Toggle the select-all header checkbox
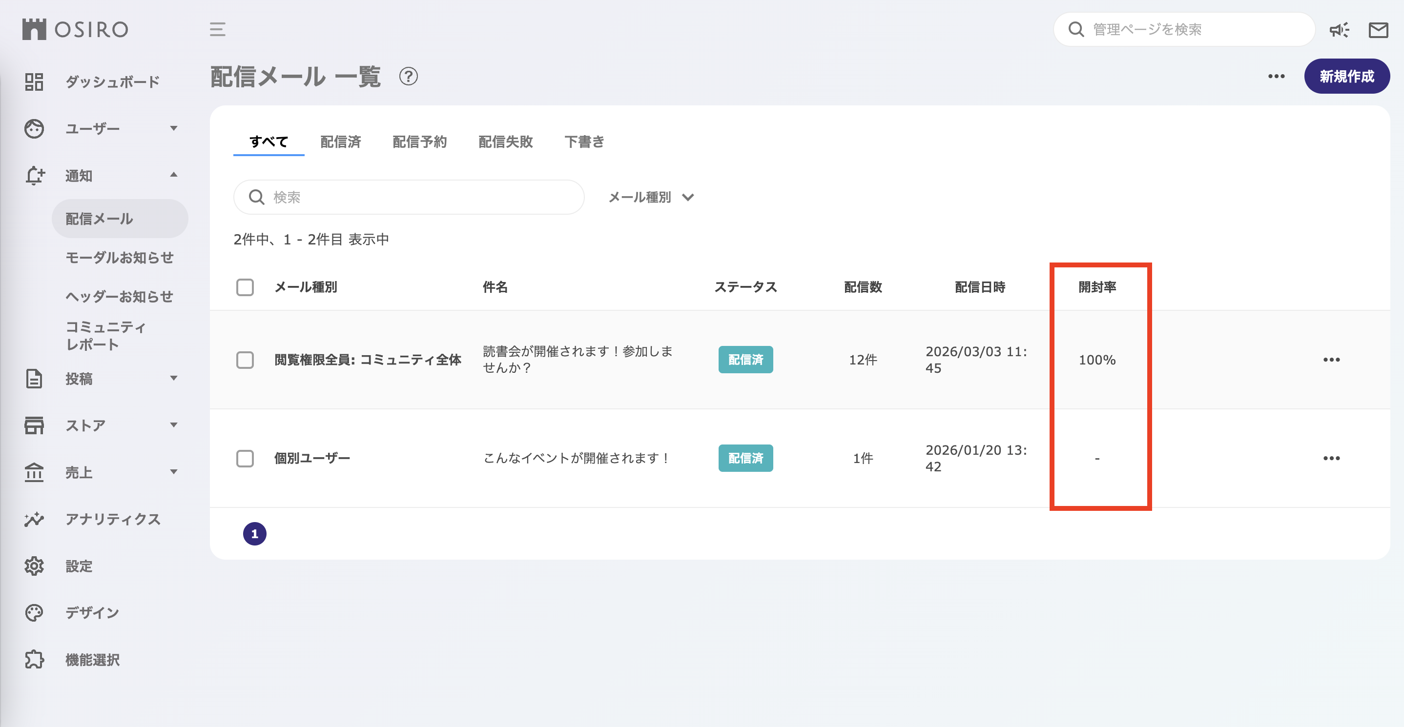The width and height of the screenshot is (1404, 727). click(245, 287)
